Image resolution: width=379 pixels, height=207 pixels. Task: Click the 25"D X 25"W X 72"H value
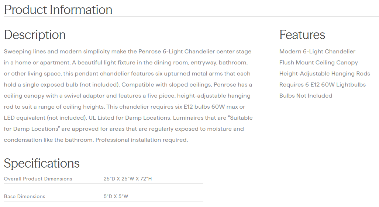[128, 179]
